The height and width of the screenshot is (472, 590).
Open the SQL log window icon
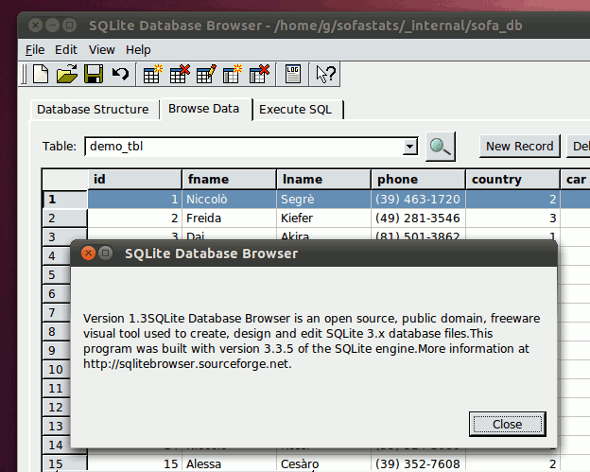click(x=293, y=74)
